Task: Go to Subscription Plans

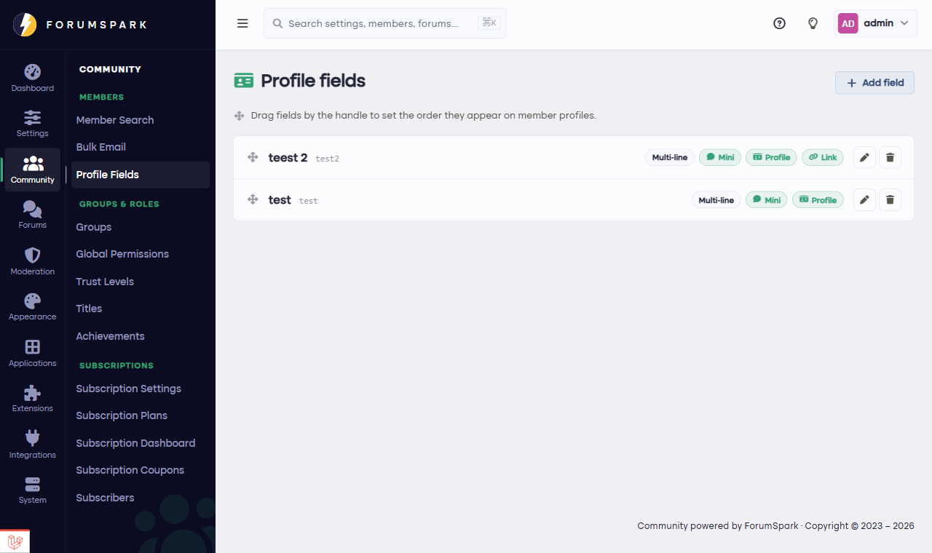Action: pyautogui.click(x=122, y=415)
